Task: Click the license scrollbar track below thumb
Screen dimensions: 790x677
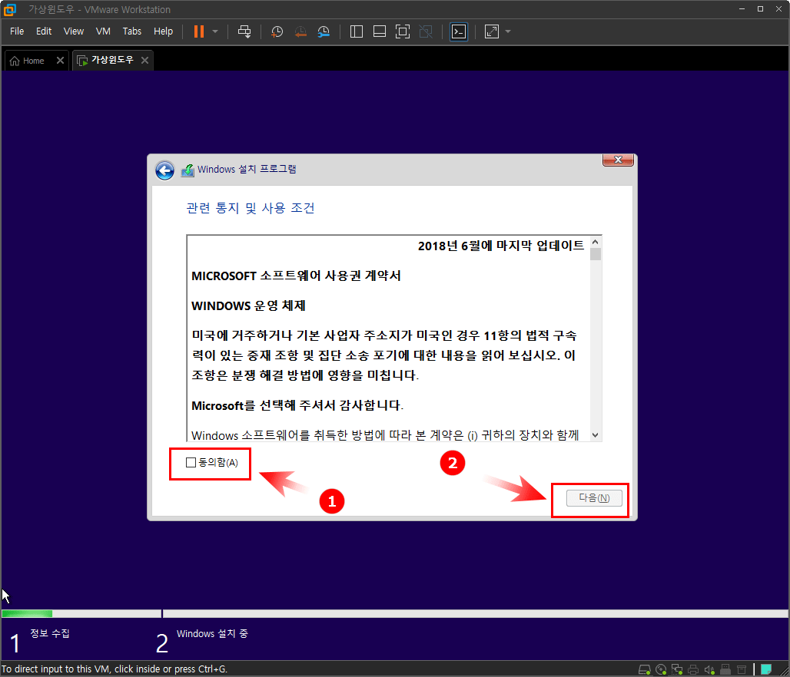Action: (596, 345)
